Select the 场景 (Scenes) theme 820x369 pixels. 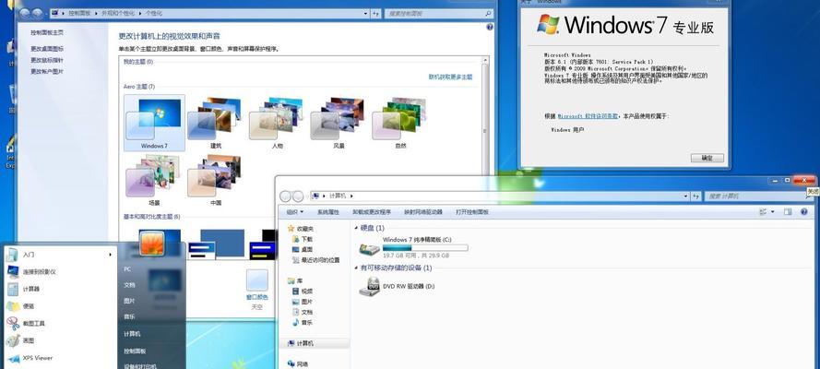click(x=154, y=180)
